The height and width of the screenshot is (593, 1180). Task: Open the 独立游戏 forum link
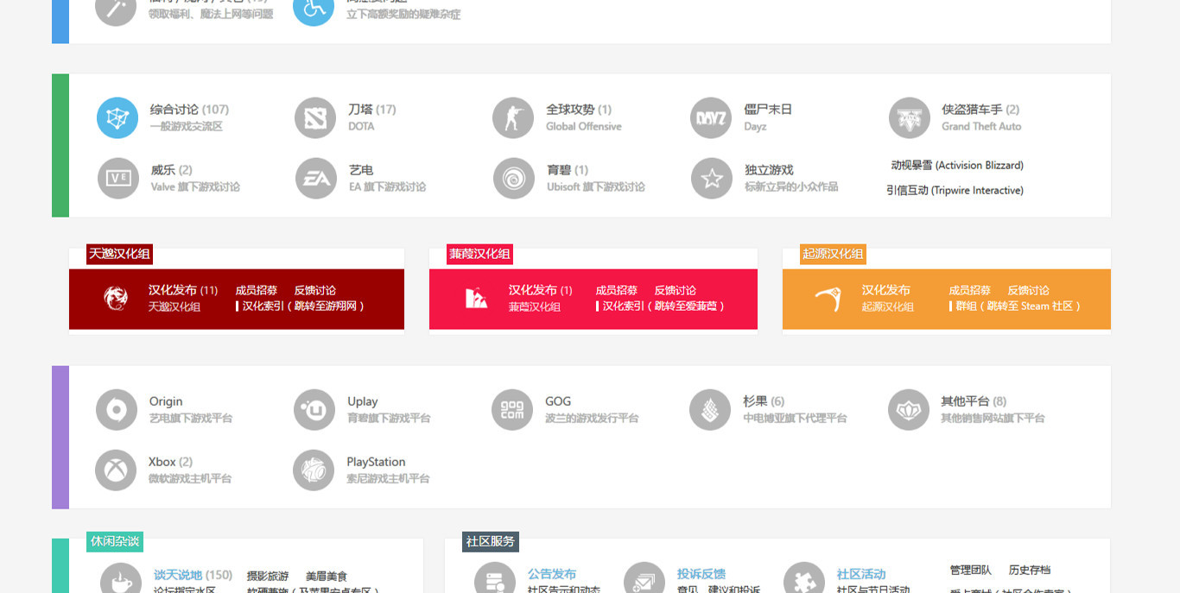click(x=769, y=170)
